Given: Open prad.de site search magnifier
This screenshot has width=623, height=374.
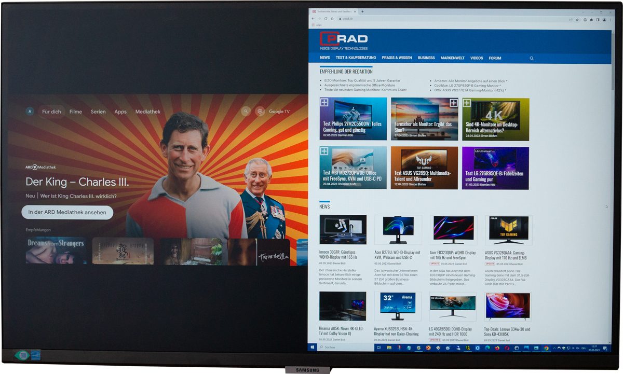Looking at the screenshot, I should click(x=532, y=58).
